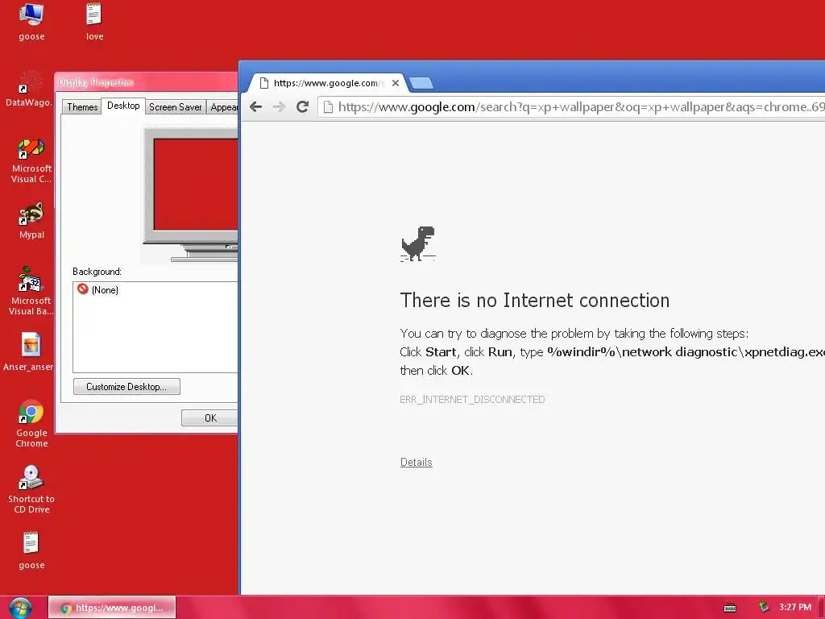Open the Screen Saver tab
This screenshot has width=825, height=619.
(x=175, y=107)
